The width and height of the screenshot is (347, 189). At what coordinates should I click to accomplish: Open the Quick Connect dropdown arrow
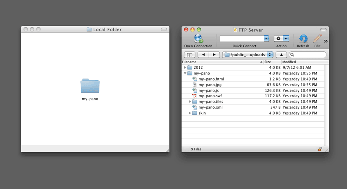tap(267, 39)
